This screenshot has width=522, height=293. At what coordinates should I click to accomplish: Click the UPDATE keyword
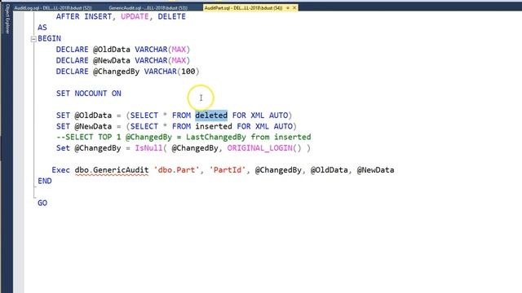tap(135, 16)
